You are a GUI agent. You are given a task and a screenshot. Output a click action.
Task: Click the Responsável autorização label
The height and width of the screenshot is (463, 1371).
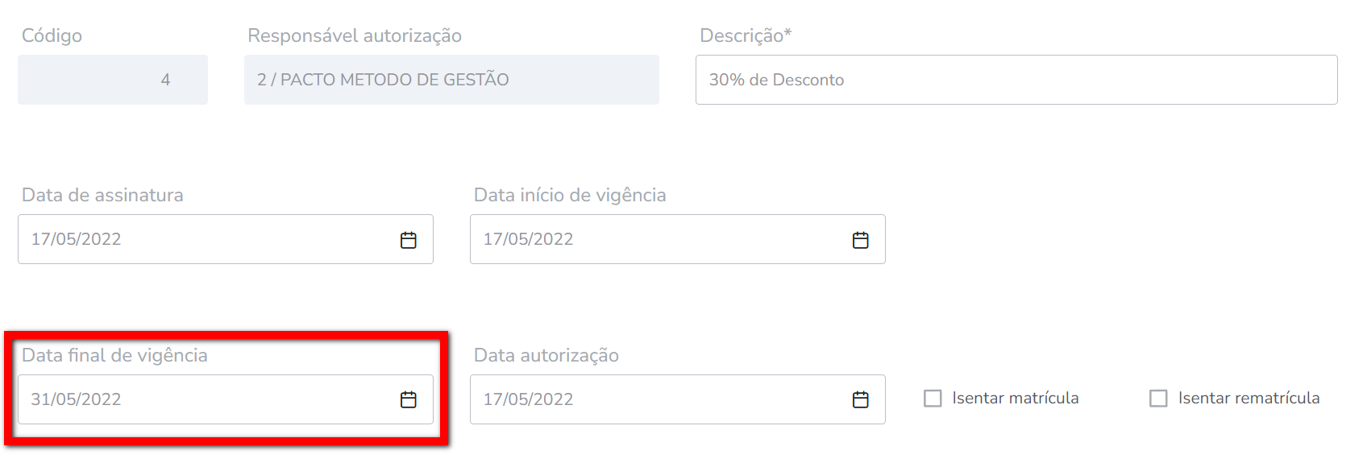click(355, 35)
